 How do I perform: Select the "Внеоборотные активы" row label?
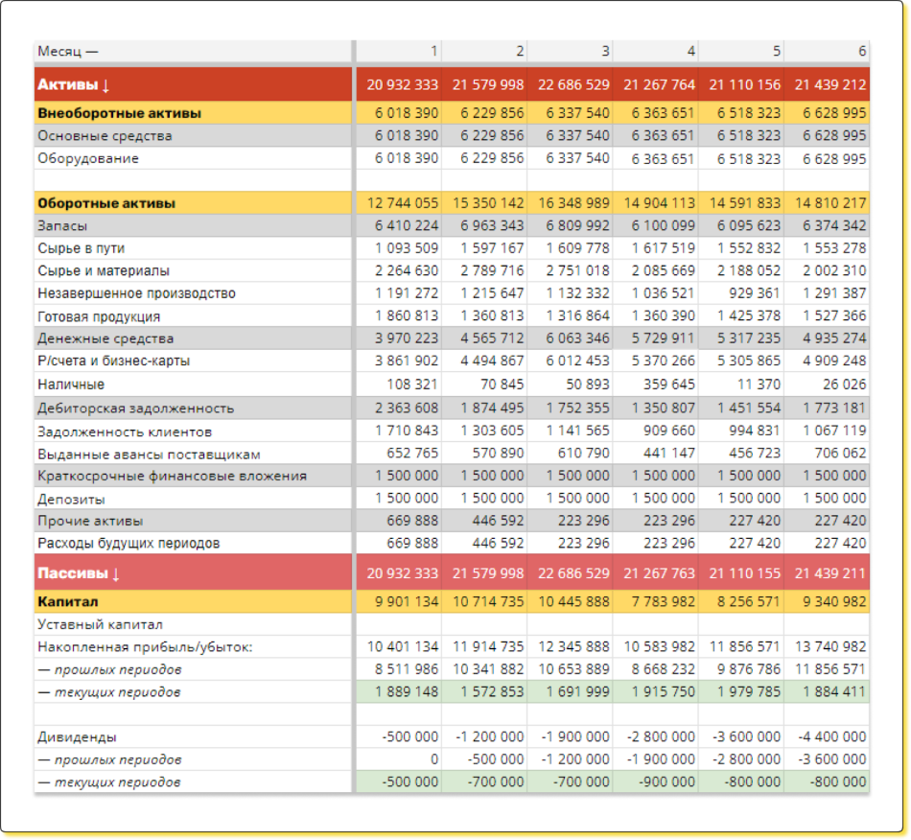[x=119, y=113]
